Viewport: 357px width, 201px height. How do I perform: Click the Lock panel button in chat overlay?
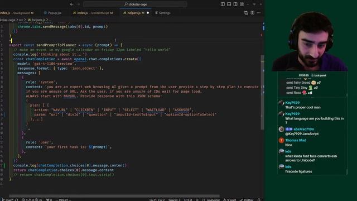coord(319,75)
